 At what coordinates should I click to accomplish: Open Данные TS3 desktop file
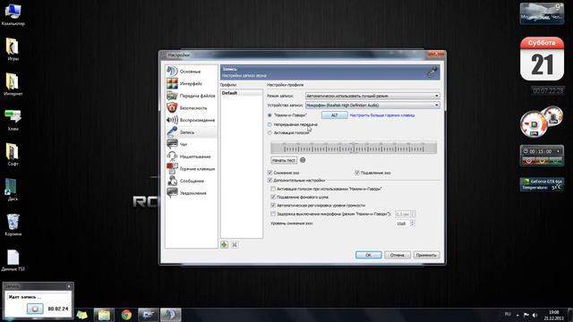point(13,260)
